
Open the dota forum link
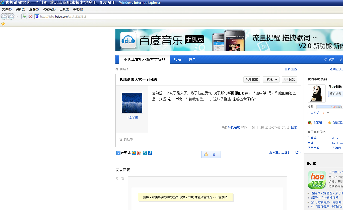click(x=335, y=138)
